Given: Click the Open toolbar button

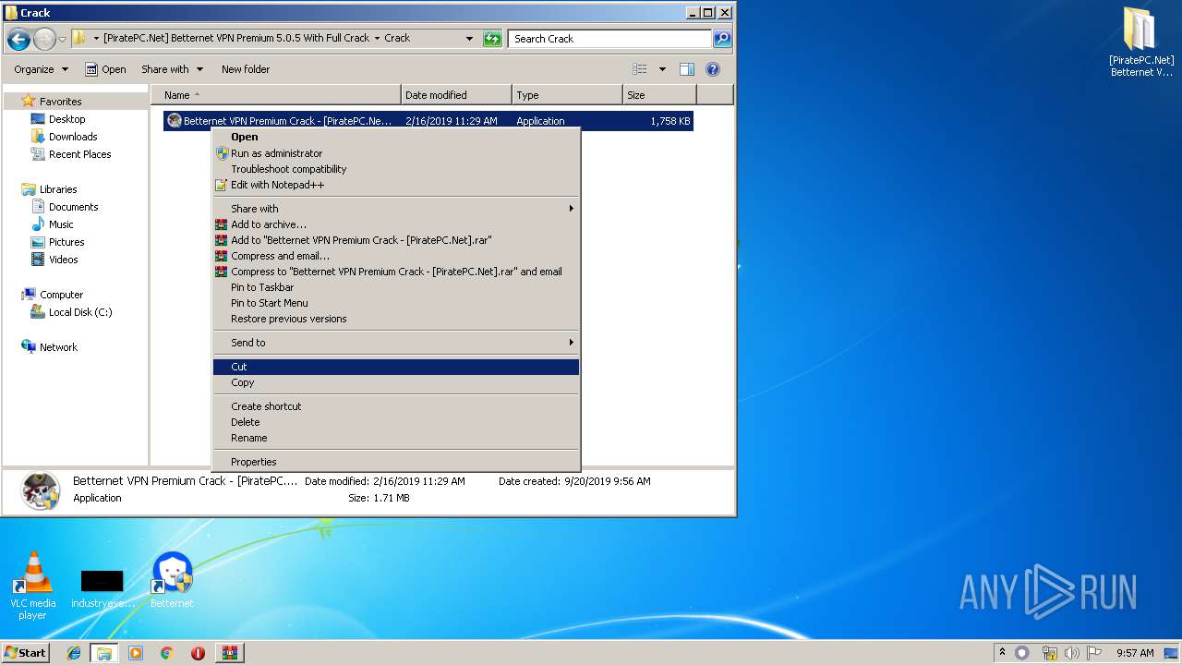Looking at the screenshot, I should [105, 69].
